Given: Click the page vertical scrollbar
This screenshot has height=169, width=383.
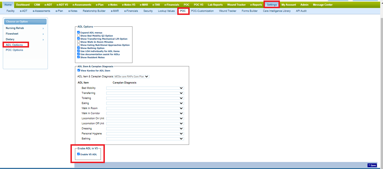Looking at the screenshot, I should click(381, 84).
